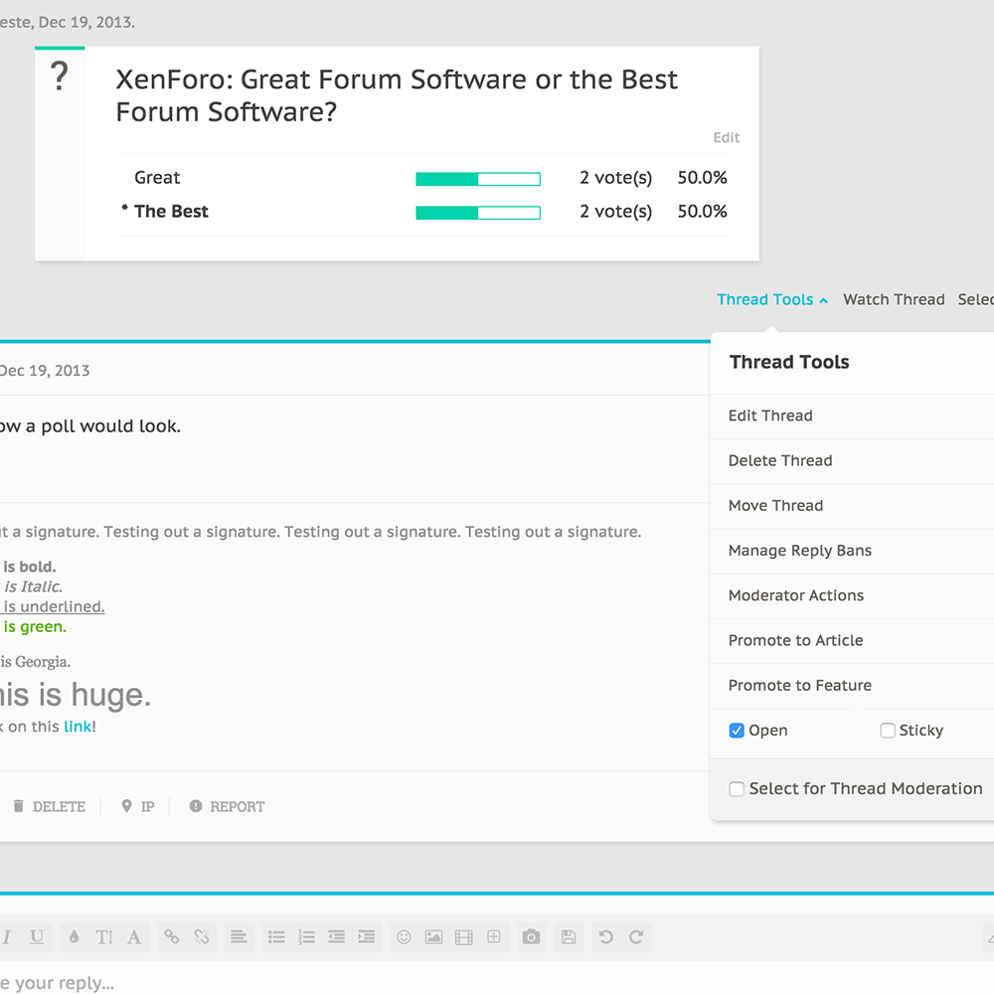Follow the blue 'link' in signature
Screen dimensions: 994x994
coord(78,727)
